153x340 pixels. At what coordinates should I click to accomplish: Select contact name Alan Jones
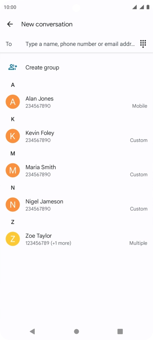tap(40, 99)
